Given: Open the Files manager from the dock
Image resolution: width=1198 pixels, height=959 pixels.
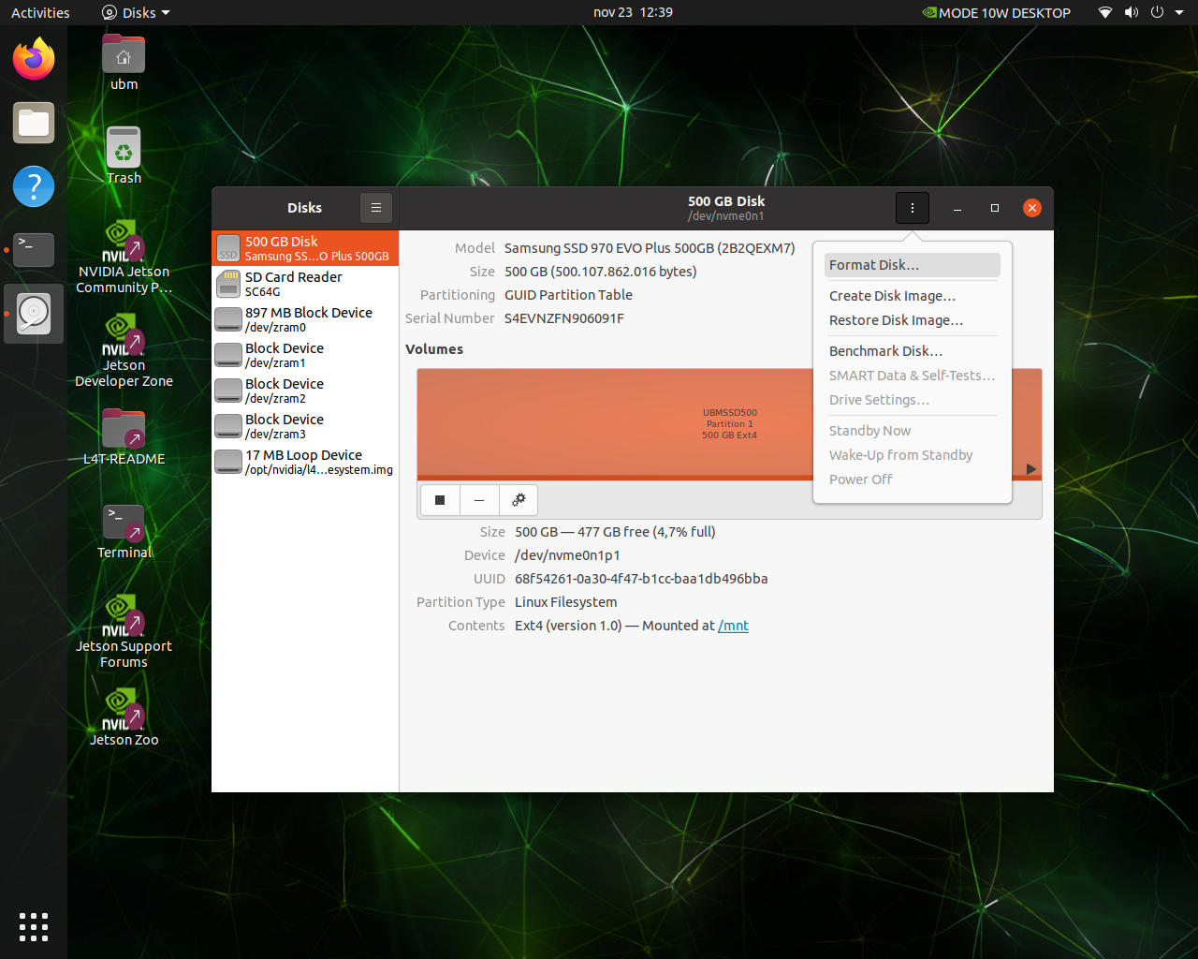Looking at the screenshot, I should (x=34, y=124).
